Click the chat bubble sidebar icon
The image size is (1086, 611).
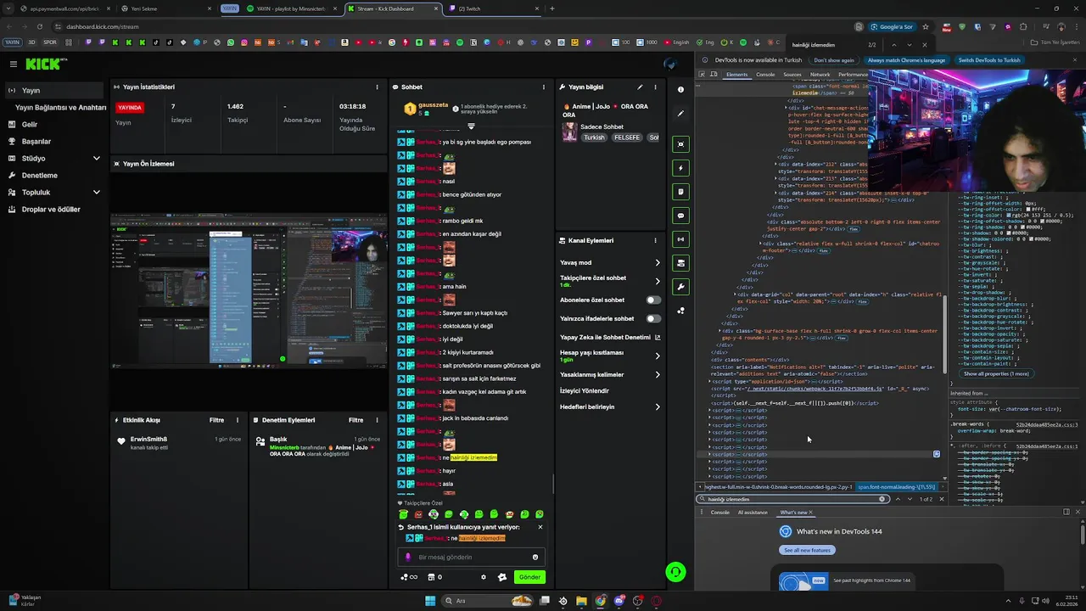(680, 216)
